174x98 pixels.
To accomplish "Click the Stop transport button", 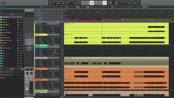I will coord(92,3).
